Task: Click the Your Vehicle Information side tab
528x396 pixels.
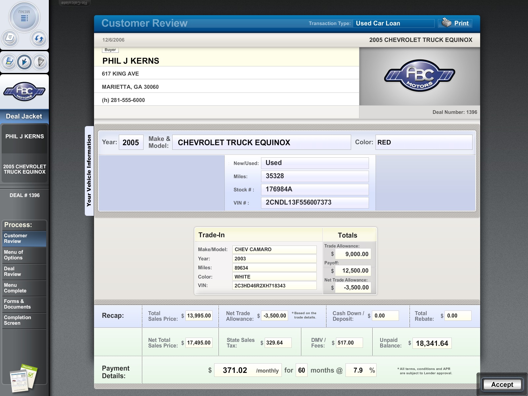Action: (89, 171)
